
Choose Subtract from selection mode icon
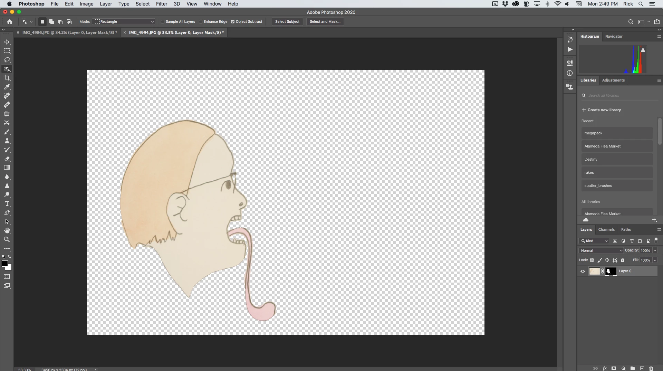60,22
